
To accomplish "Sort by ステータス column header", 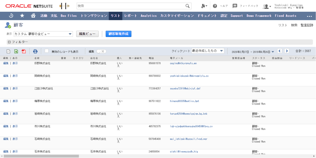I will pos(259,58).
